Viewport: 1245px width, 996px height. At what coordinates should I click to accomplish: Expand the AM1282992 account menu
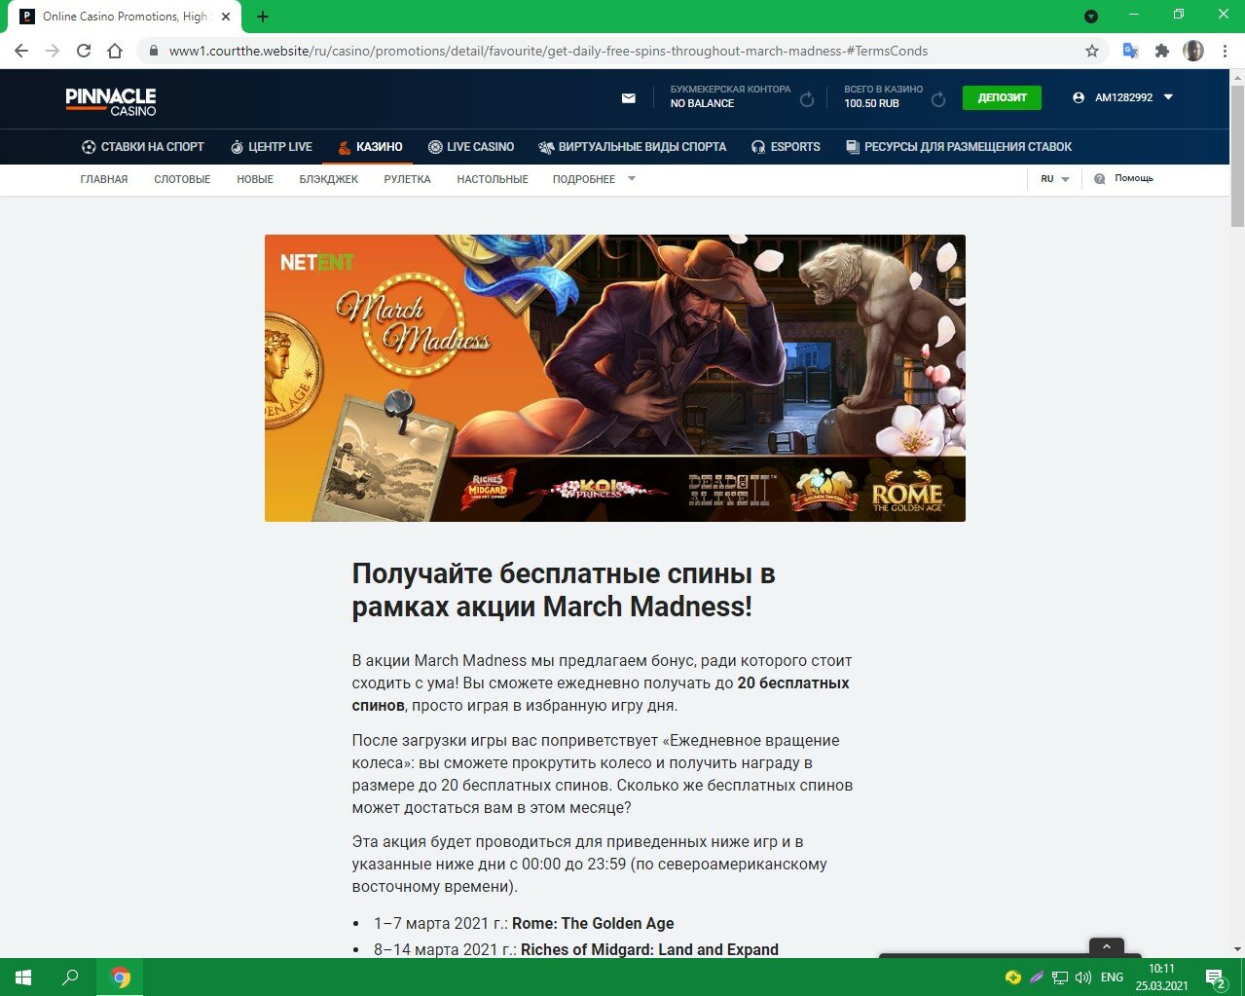[x=1123, y=97]
